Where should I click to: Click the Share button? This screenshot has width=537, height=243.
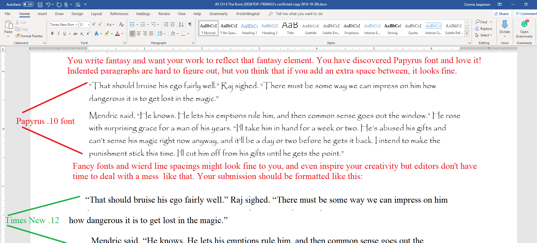click(501, 14)
